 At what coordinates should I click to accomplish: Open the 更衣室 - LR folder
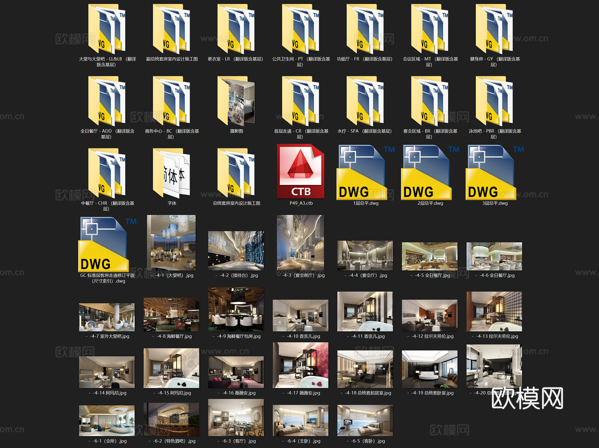click(x=236, y=29)
